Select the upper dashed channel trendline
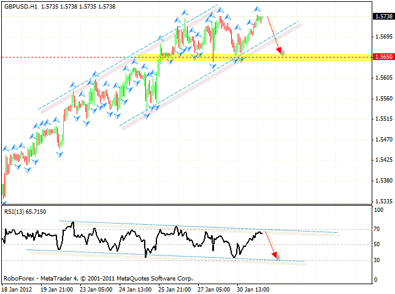395x294 pixels. pyautogui.click(x=128, y=57)
